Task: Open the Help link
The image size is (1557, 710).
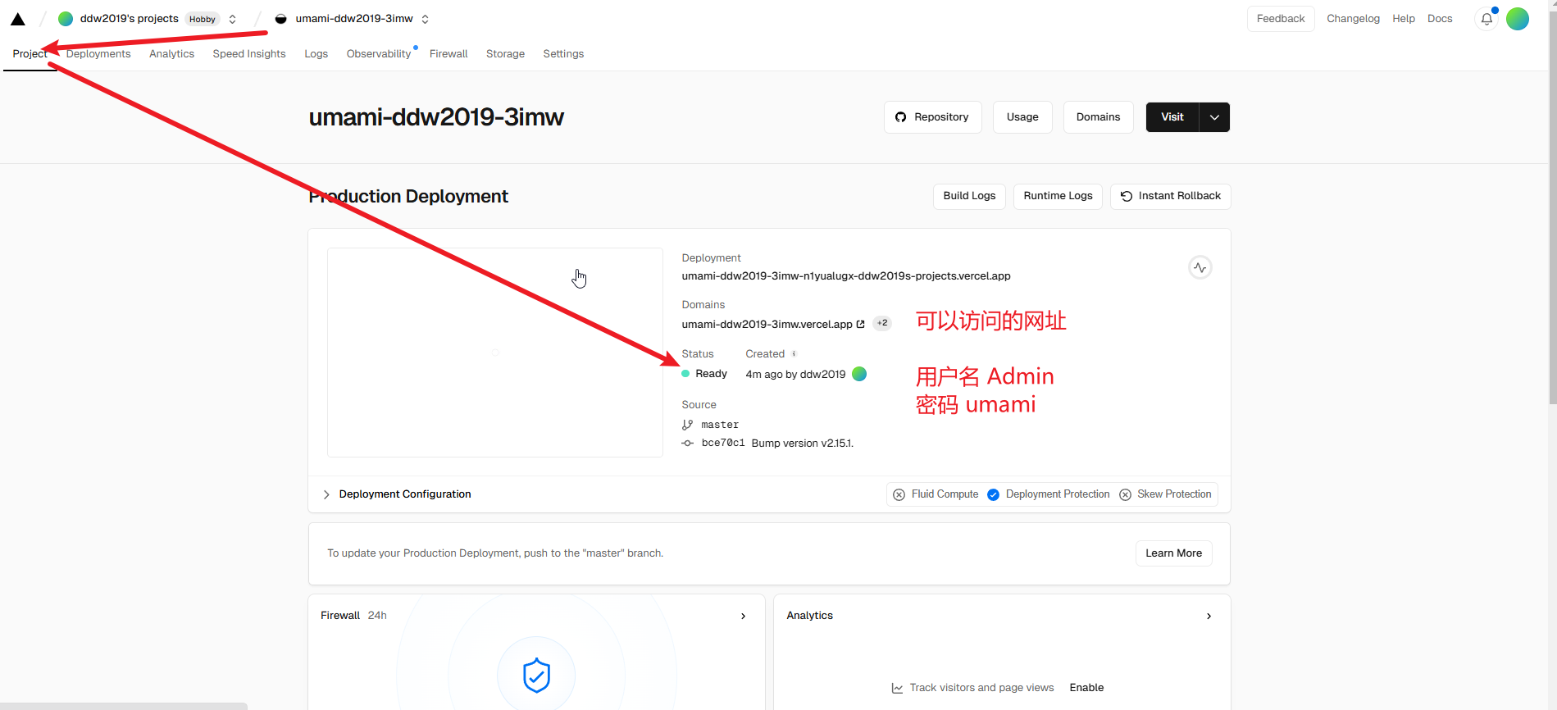Action: pyautogui.click(x=1403, y=19)
